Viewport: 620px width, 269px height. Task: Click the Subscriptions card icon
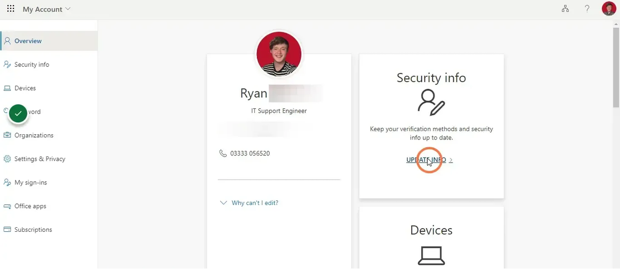point(7,230)
